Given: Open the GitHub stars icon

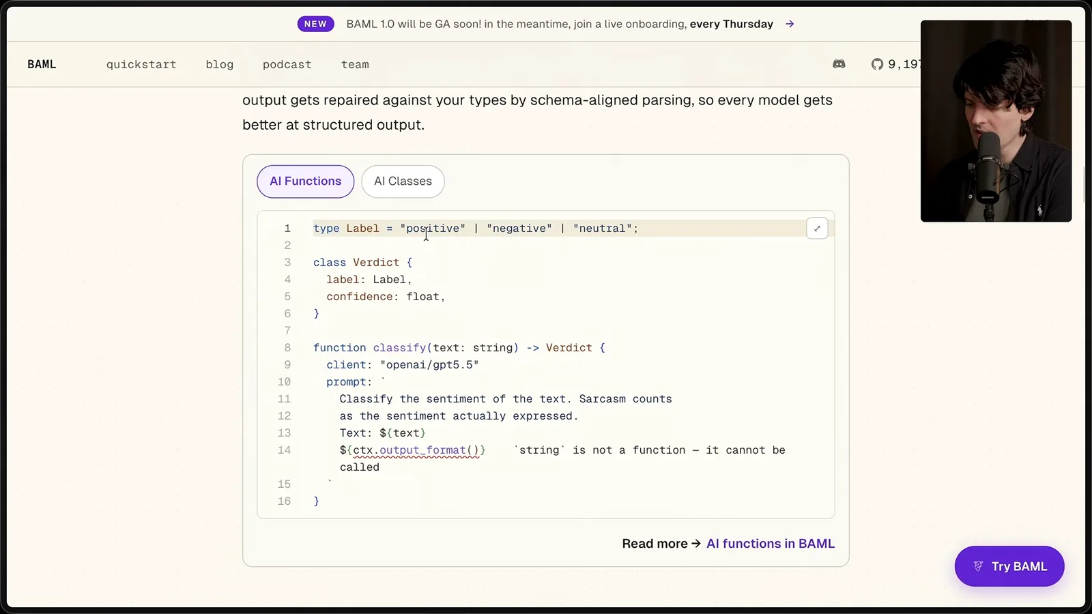Looking at the screenshot, I should [877, 64].
